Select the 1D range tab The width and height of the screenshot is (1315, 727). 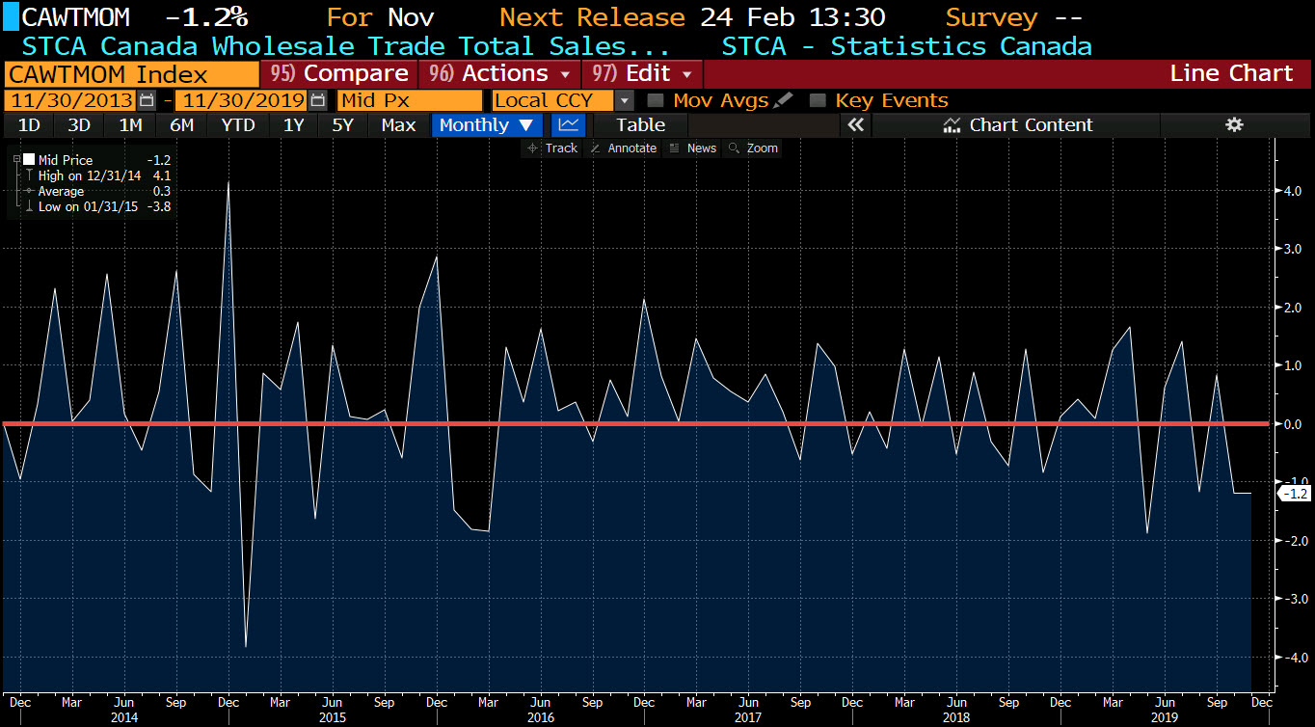tap(29, 124)
